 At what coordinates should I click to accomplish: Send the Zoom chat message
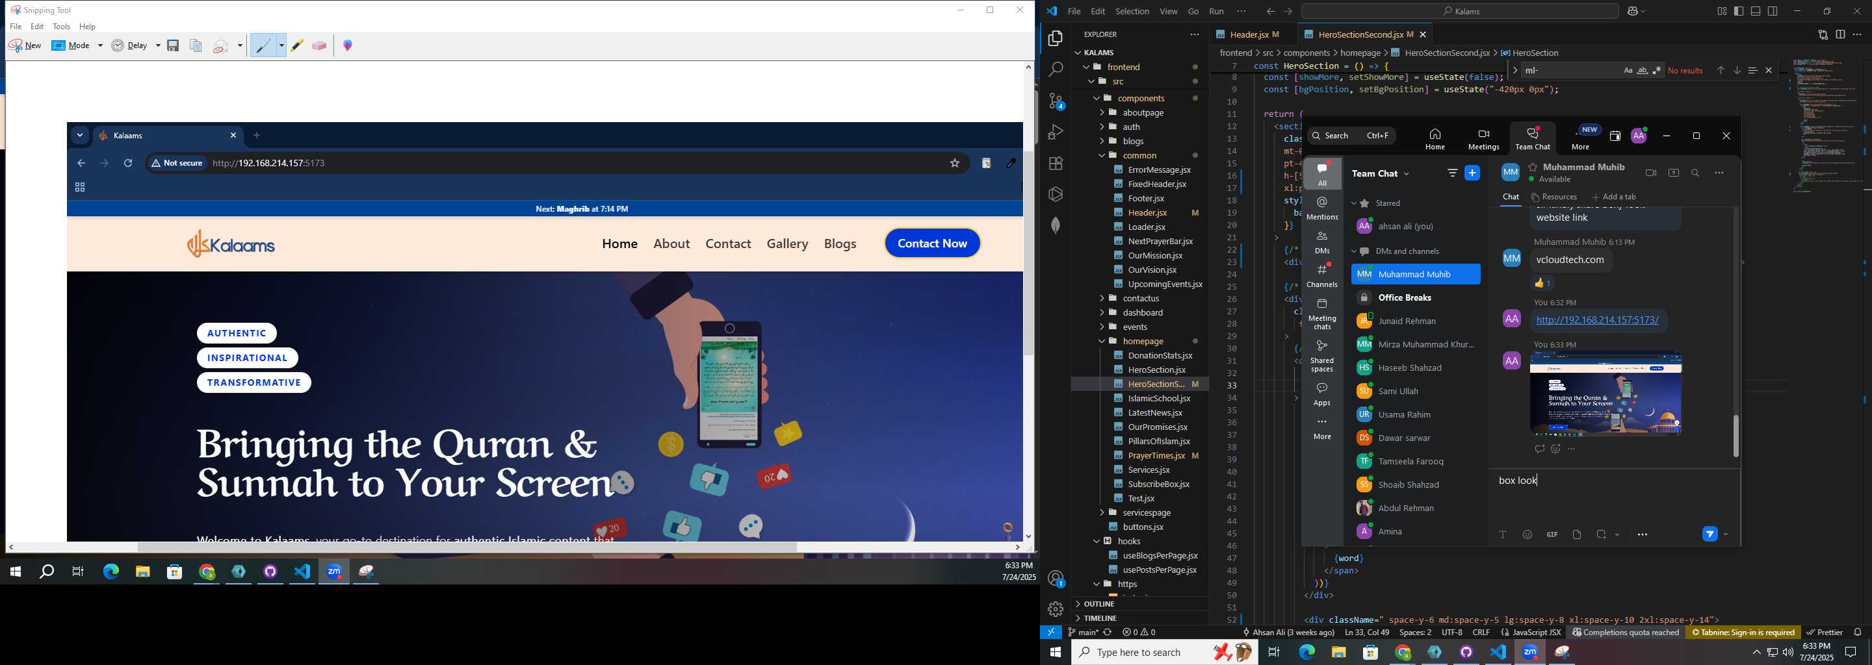[x=1709, y=534]
